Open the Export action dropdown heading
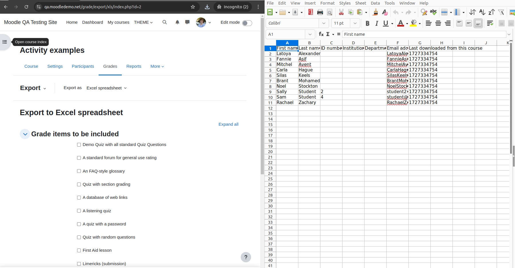Screen dimensions: 515x268 click(x=33, y=88)
